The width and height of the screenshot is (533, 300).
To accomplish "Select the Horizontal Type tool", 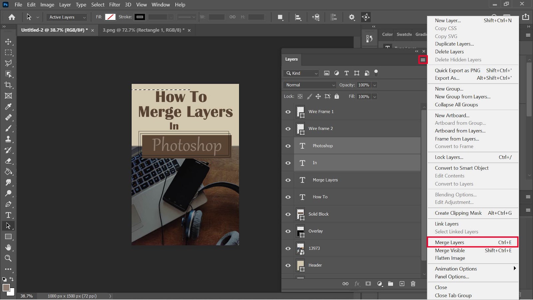I will [8, 215].
